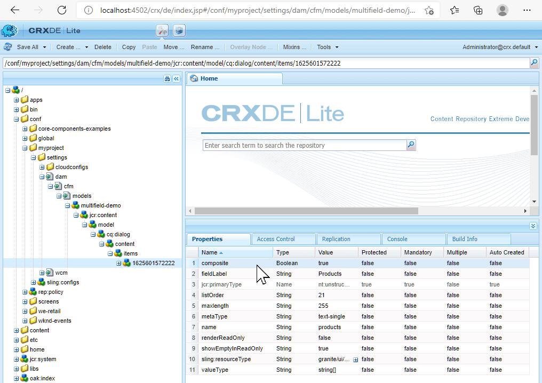Image resolution: width=542 pixels, height=383 pixels.
Task: Click the Create toolbar button
Action: point(68,47)
